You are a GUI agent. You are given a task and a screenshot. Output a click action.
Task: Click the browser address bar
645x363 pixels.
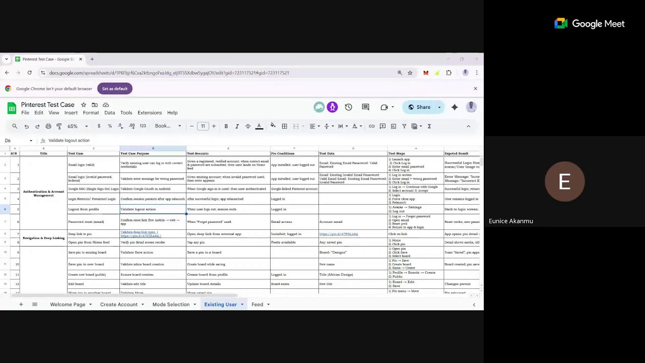coord(217,73)
